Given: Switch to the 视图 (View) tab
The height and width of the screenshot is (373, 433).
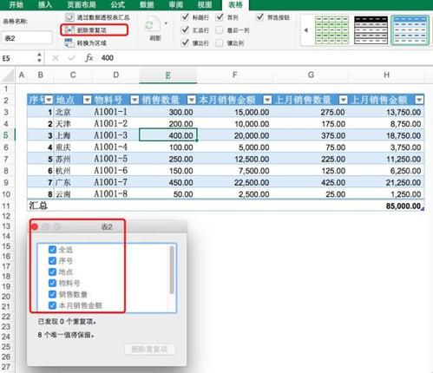Looking at the screenshot, I should pyautogui.click(x=205, y=4).
